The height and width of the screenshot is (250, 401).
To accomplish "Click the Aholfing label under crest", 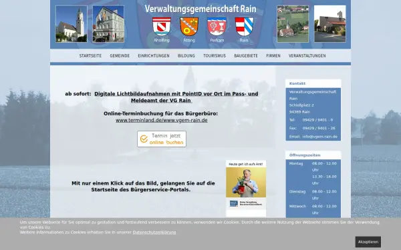I will coord(162,40).
